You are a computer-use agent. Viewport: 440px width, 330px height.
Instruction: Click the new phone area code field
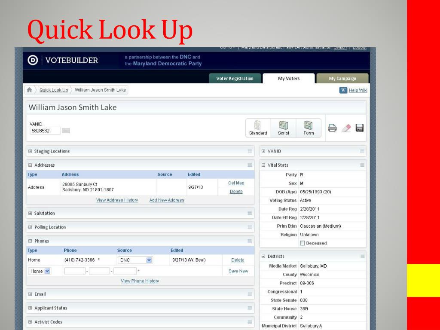[x=75, y=271]
